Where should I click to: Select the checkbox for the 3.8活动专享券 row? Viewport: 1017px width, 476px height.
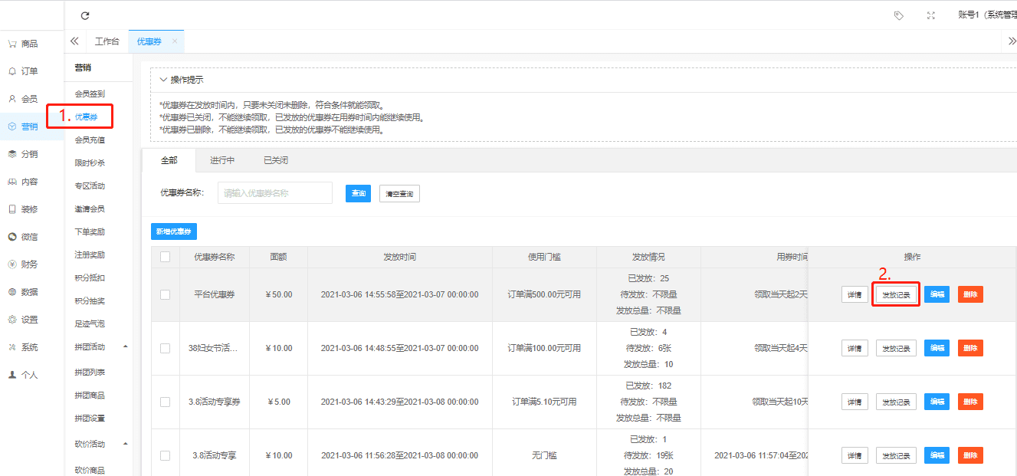coord(165,402)
